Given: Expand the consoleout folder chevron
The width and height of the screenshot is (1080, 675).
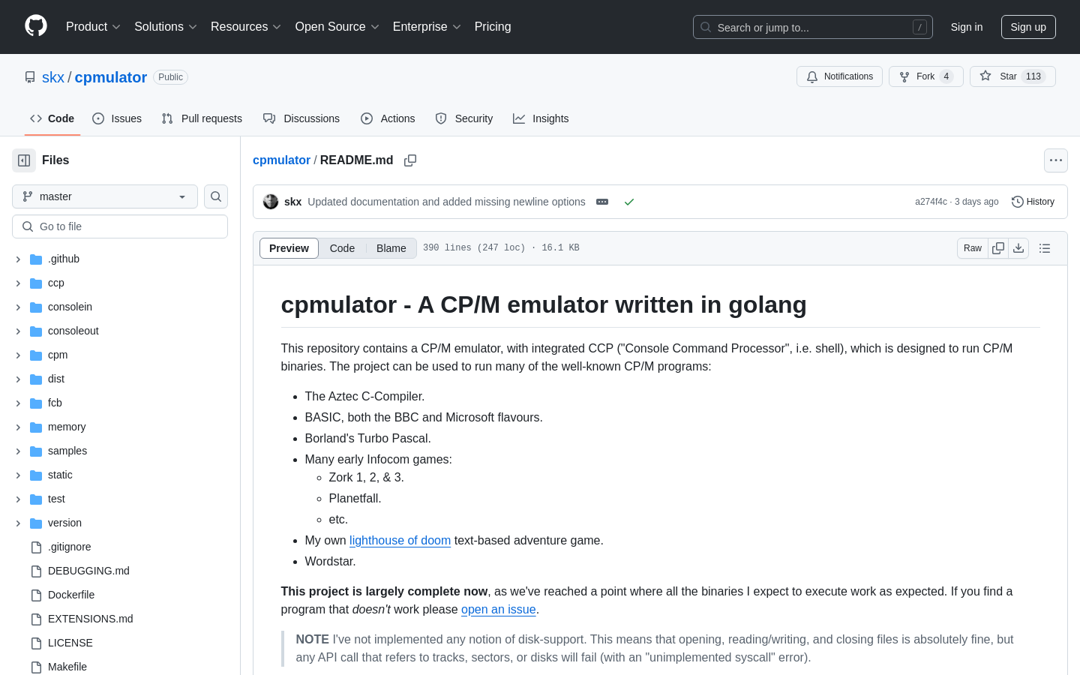Looking at the screenshot, I should point(18,331).
